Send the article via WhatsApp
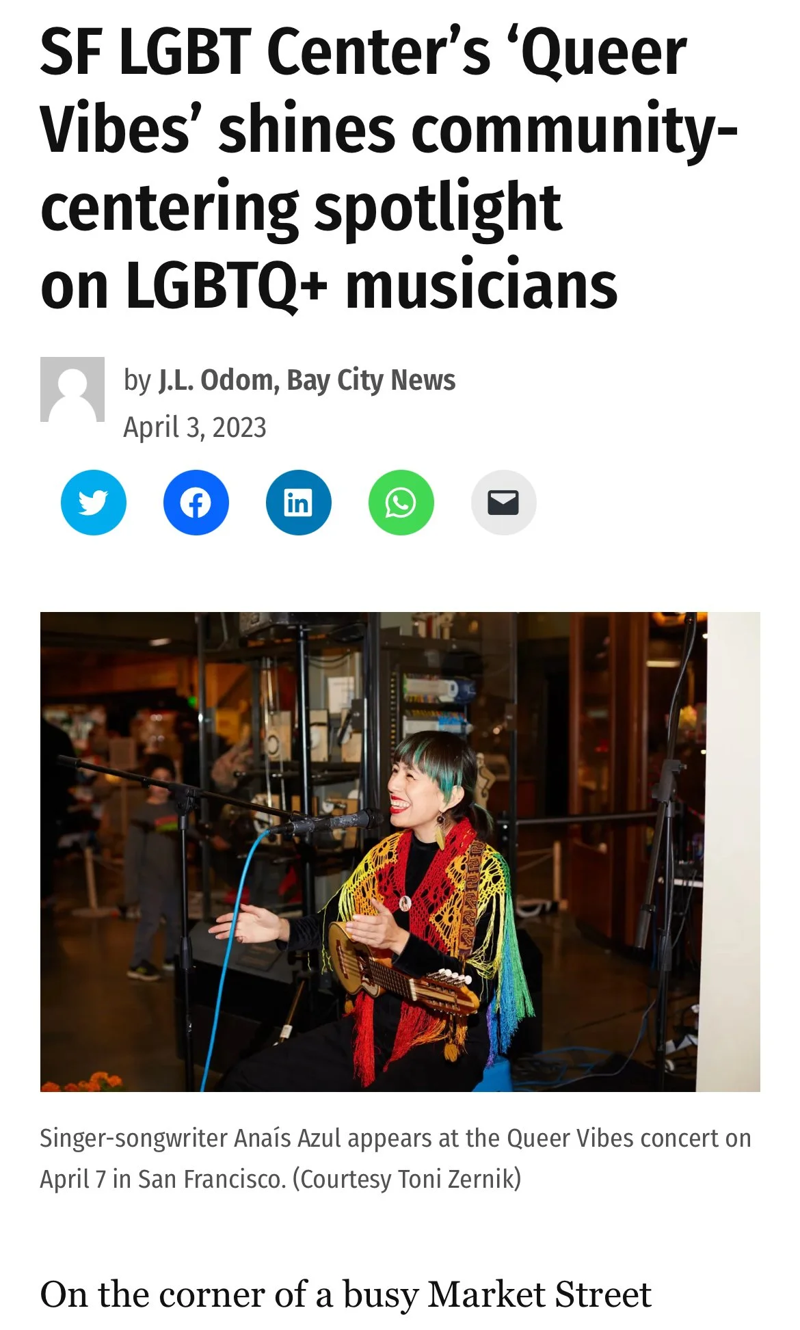 [401, 503]
